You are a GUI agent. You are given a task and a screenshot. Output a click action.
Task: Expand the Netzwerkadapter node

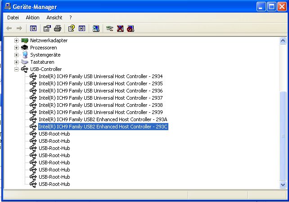[16, 40]
